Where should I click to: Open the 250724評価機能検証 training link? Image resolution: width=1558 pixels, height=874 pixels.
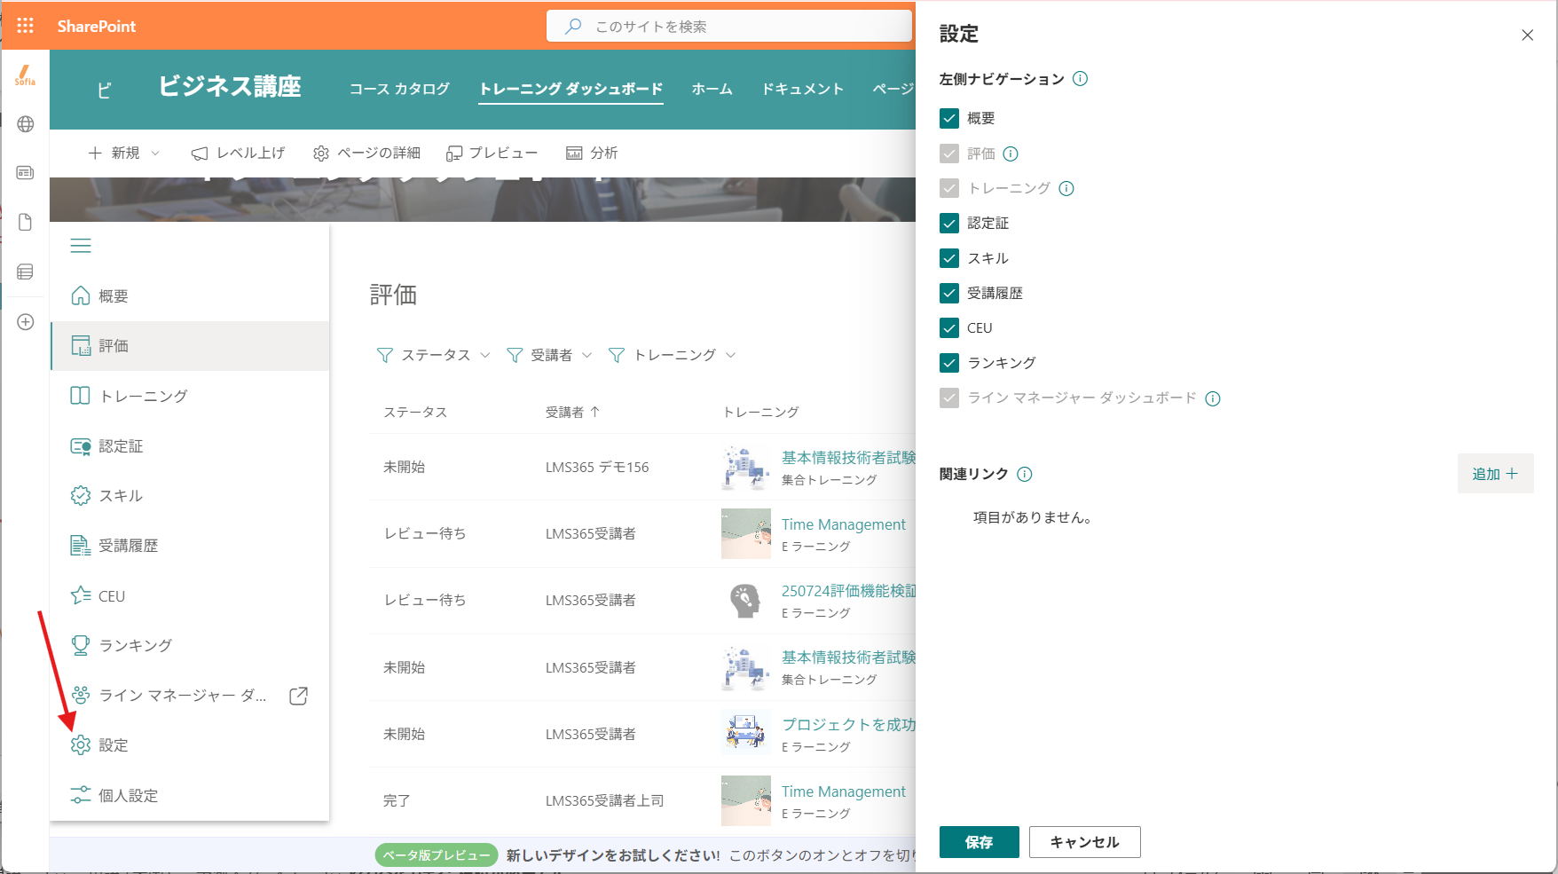pyautogui.click(x=848, y=591)
